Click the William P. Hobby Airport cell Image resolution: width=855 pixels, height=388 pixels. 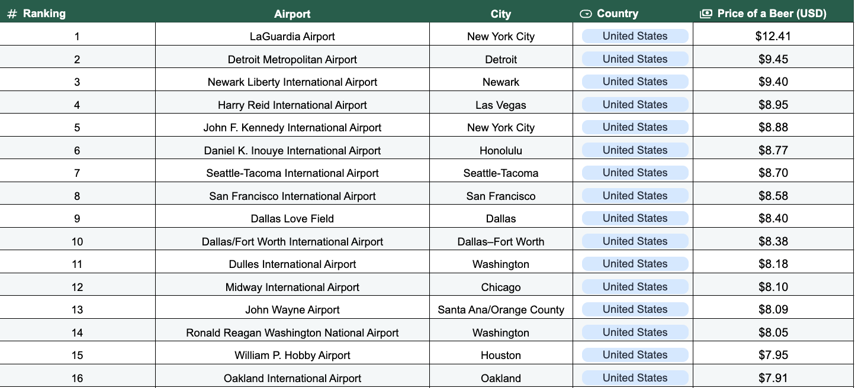(x=292, y=355)
